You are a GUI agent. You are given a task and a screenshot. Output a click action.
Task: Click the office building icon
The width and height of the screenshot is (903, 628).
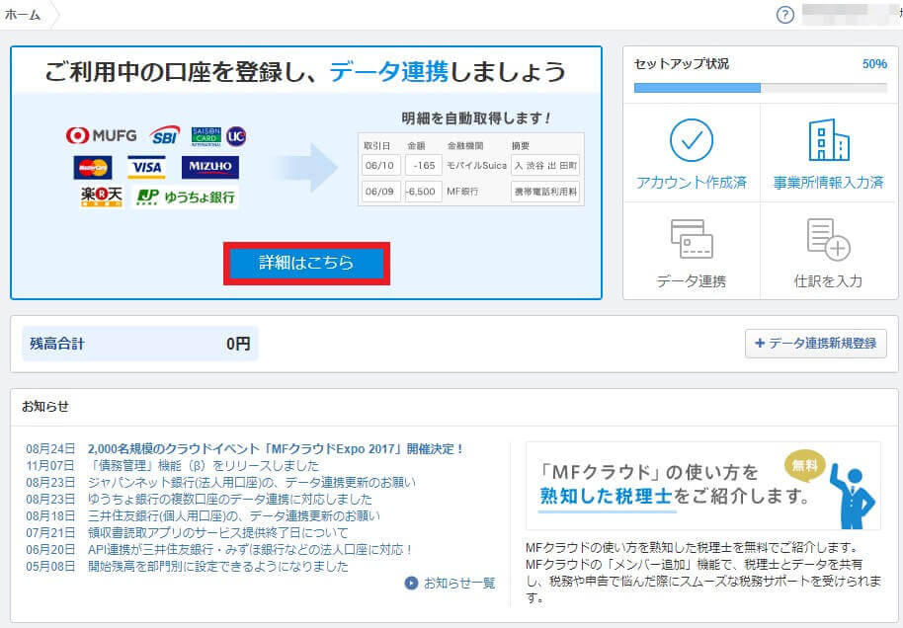pyautogui.click(x=829, y=139)
